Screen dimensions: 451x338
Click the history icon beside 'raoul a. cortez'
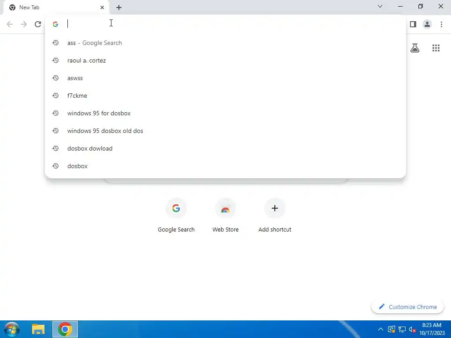pos(55,60)
